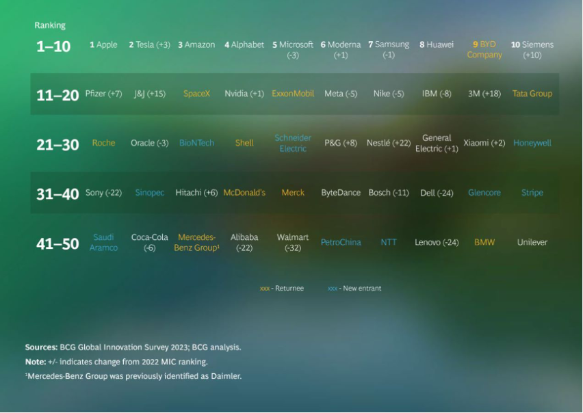
Task: Select 'PetroChina' entry
Action: 341,243
